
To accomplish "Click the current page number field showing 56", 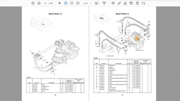I will [45, 3].
